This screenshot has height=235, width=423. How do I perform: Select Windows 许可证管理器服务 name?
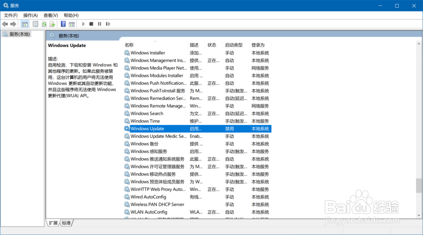(157, 166)
